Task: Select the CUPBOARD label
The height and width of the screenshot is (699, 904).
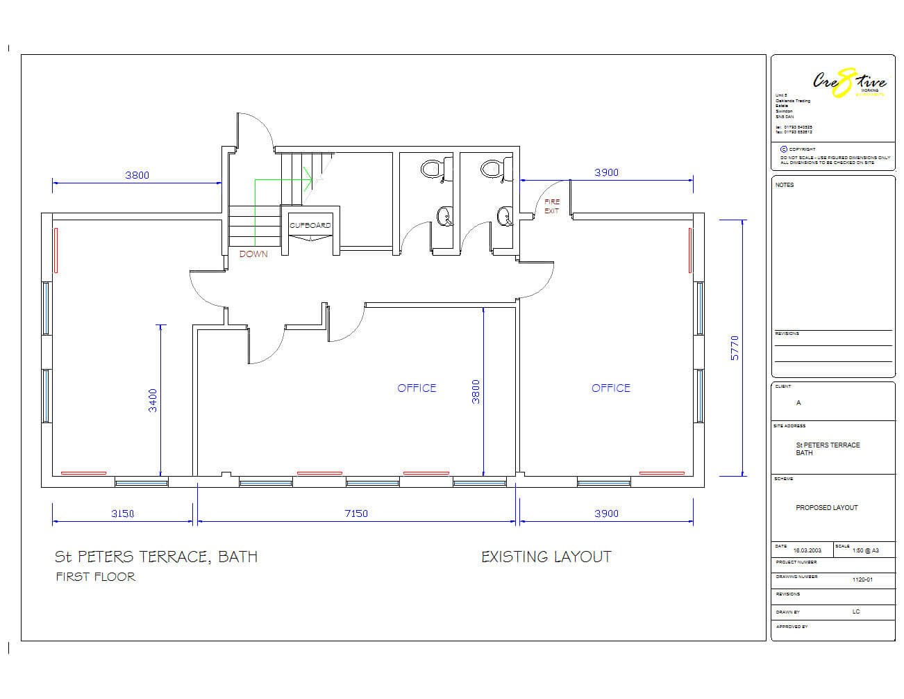Action: pyautogui.click(x=310, y=225)
